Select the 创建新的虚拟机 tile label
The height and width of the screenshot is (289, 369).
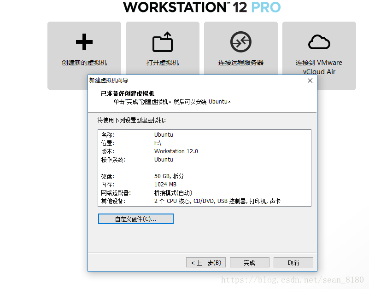(84, 63)
